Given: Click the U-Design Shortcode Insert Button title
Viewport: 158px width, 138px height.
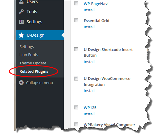Looking at the screenshot, I should [108, 52].
